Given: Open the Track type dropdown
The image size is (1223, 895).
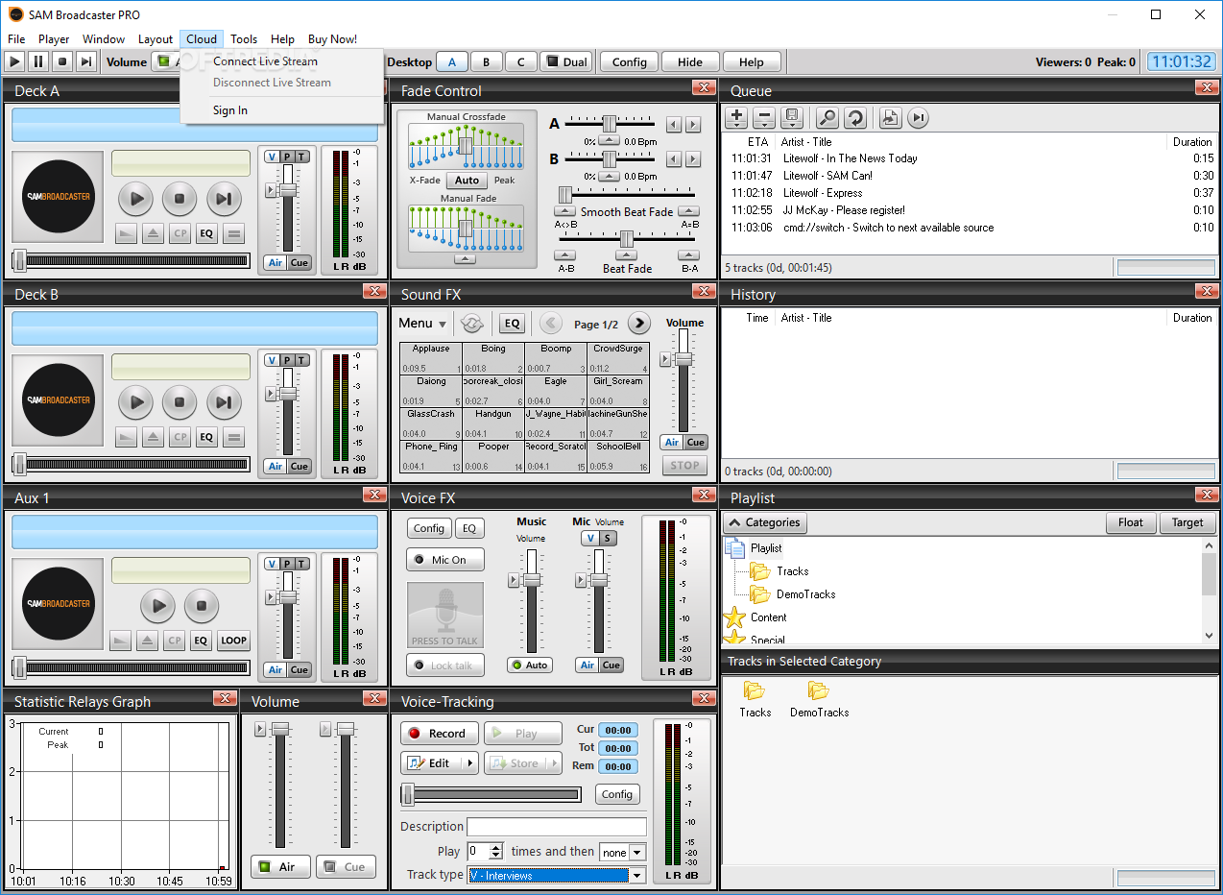Looking at the screenshot, I should (x=636, y=875).
